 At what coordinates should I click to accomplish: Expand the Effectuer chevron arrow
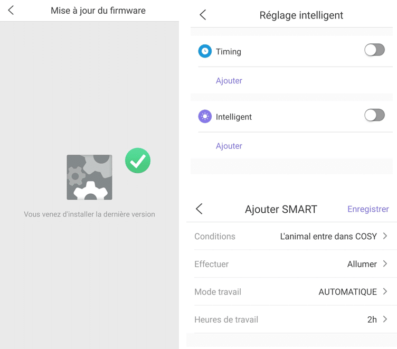[x=385, y=263]
